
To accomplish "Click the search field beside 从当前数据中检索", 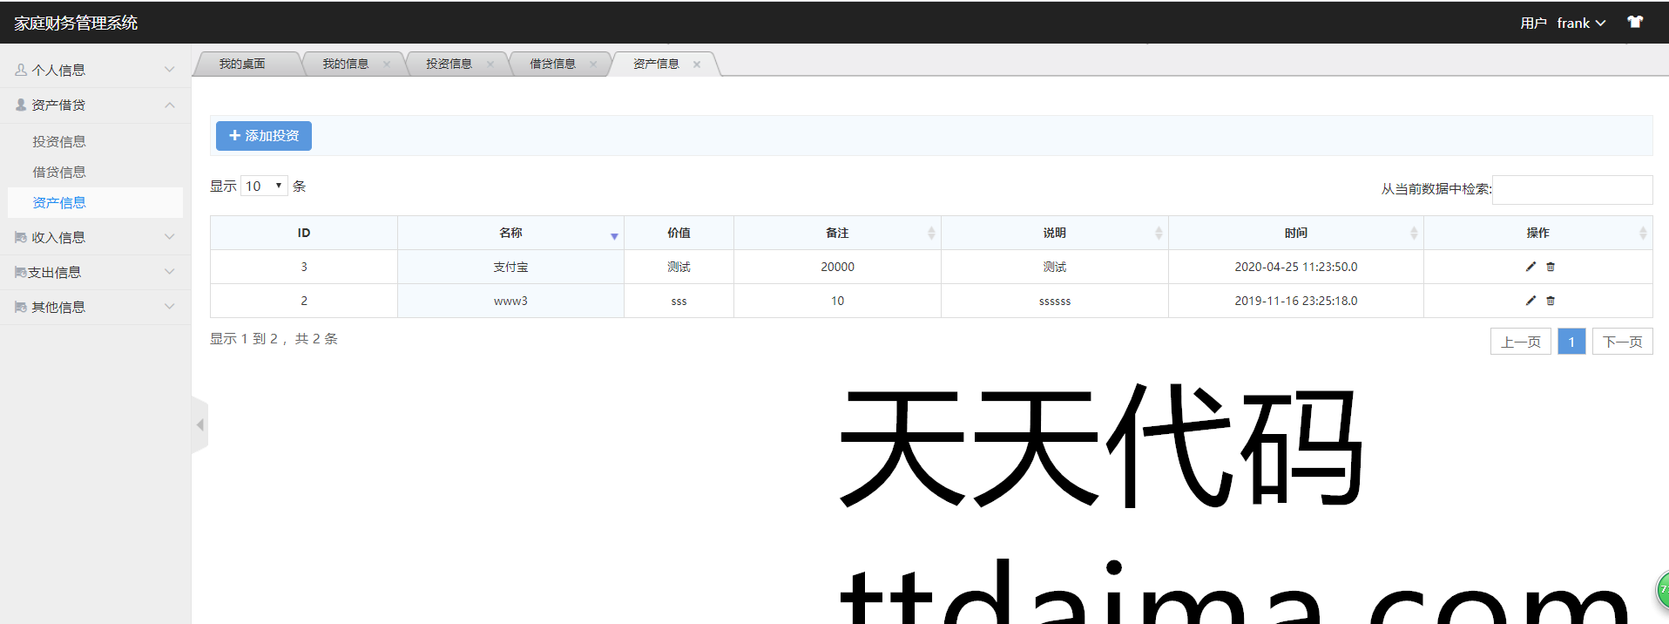I will coord(1571,189).
